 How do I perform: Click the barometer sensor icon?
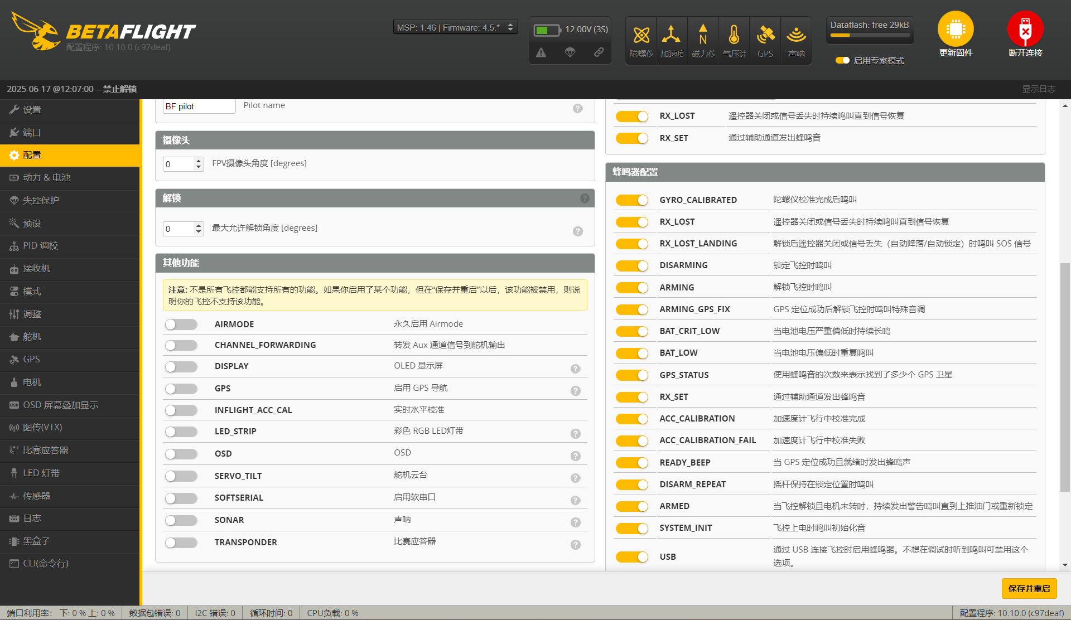click(734, 35)
